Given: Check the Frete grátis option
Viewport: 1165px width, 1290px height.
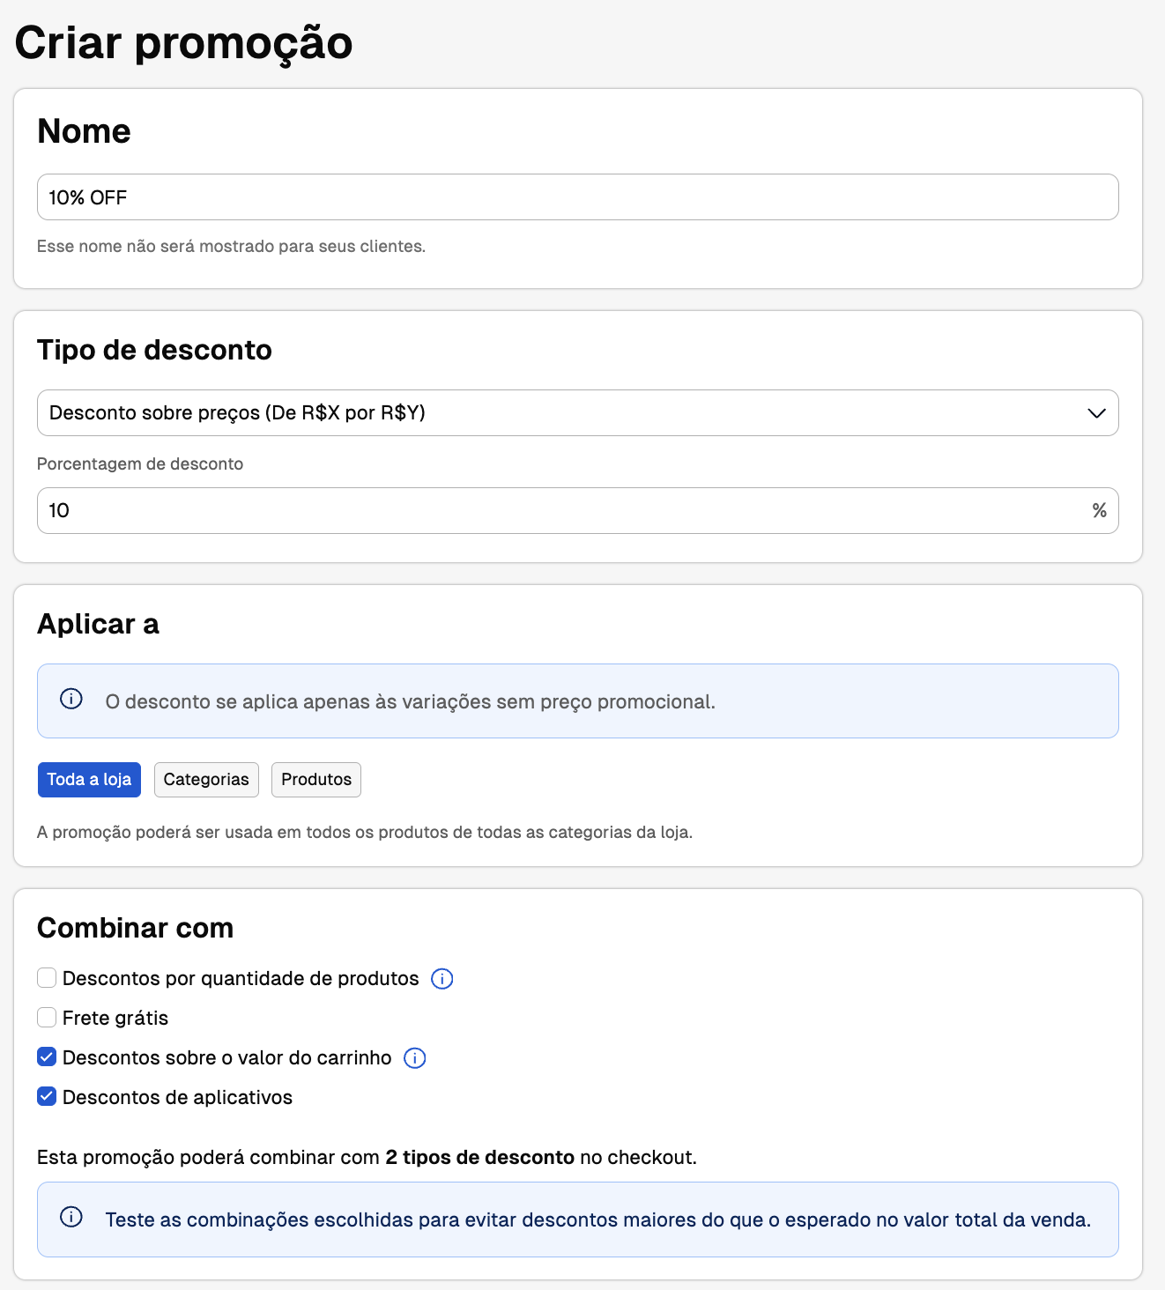Looking at the screenshot, I should [x=47, y=1018].
